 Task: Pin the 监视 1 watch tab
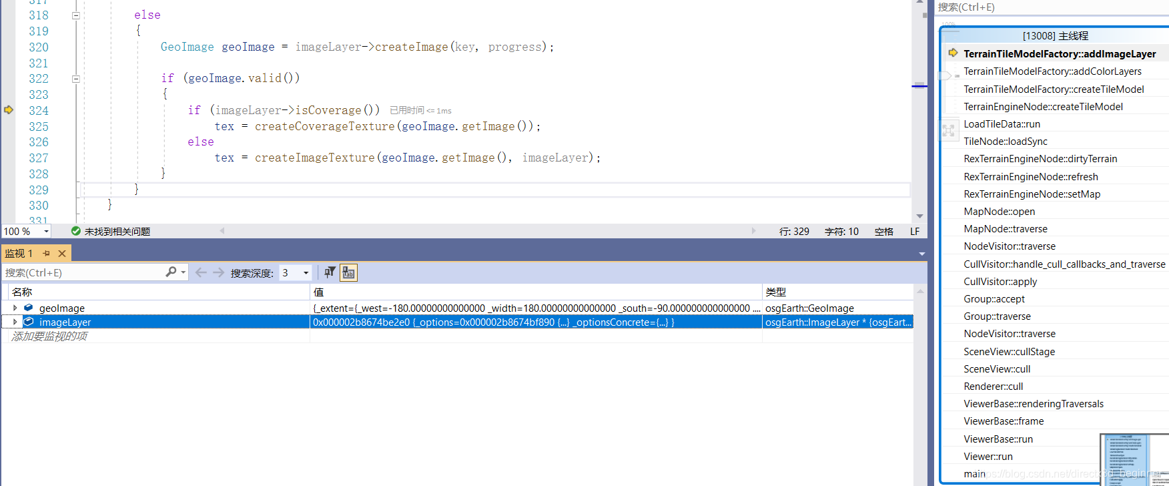[x=47, y=254]
